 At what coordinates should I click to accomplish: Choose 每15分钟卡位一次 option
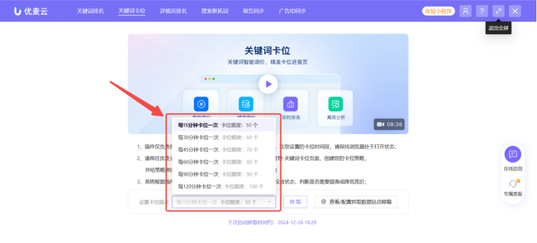click(x=224, y=125)
